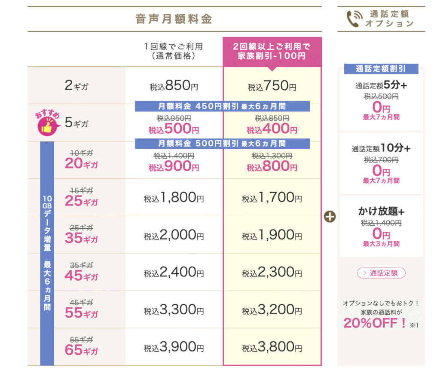Open the 通話定額 link button
Image resolution: width=440 pixels, height=368 pixels.
[x=381, y=273]
